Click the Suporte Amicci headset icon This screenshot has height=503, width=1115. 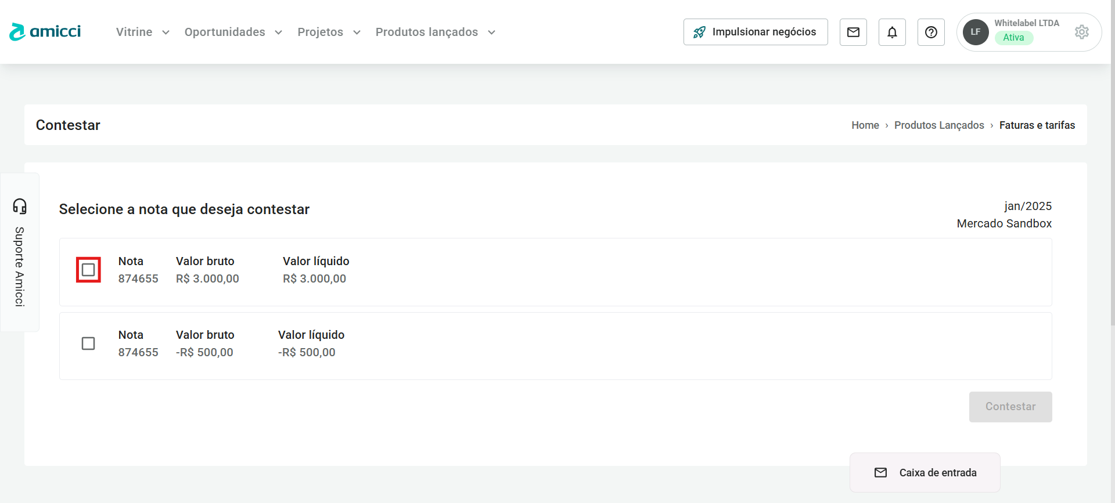coord(20,206)
